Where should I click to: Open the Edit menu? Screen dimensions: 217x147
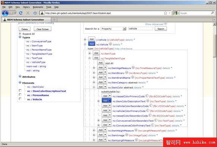[11, 7]
